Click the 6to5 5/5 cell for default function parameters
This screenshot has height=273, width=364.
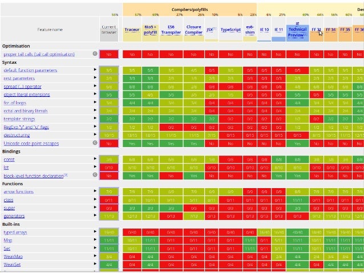coord(150,70)
